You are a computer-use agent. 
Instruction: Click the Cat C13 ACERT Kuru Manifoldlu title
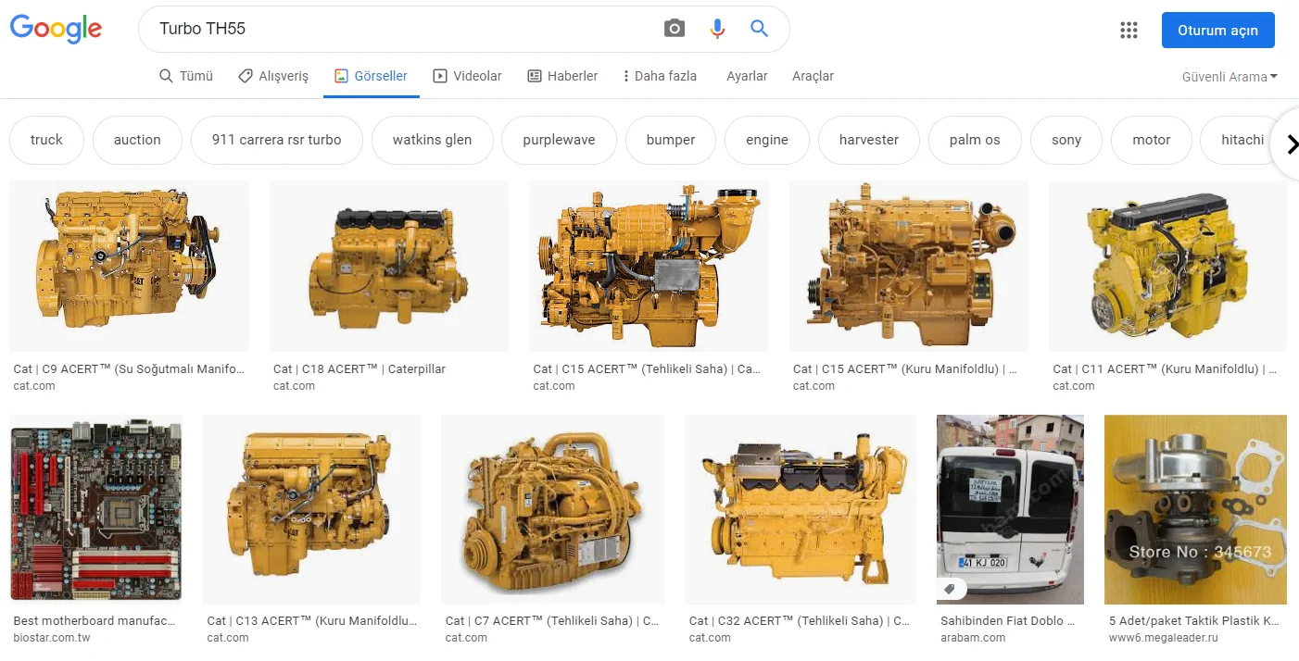point(312,620)
